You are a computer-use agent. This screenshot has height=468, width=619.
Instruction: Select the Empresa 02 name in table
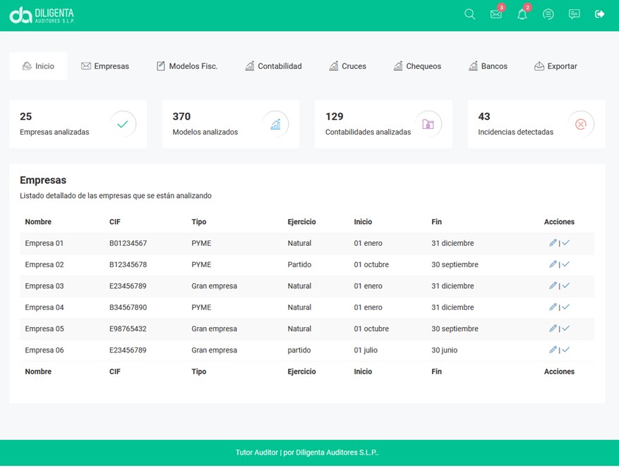pos(44,265)
